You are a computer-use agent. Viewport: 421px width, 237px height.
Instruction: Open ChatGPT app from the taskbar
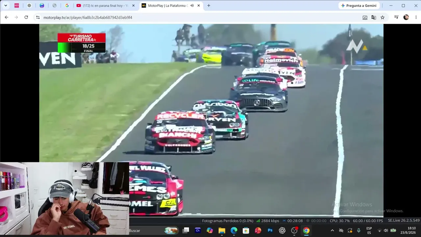pyautogui.click(x=282, y=230)
